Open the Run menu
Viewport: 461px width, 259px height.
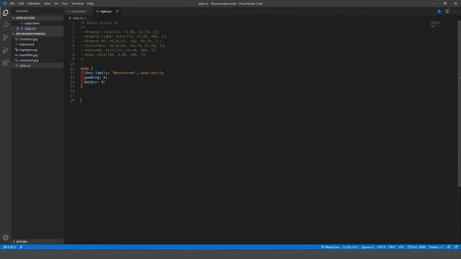pos(65,4)
